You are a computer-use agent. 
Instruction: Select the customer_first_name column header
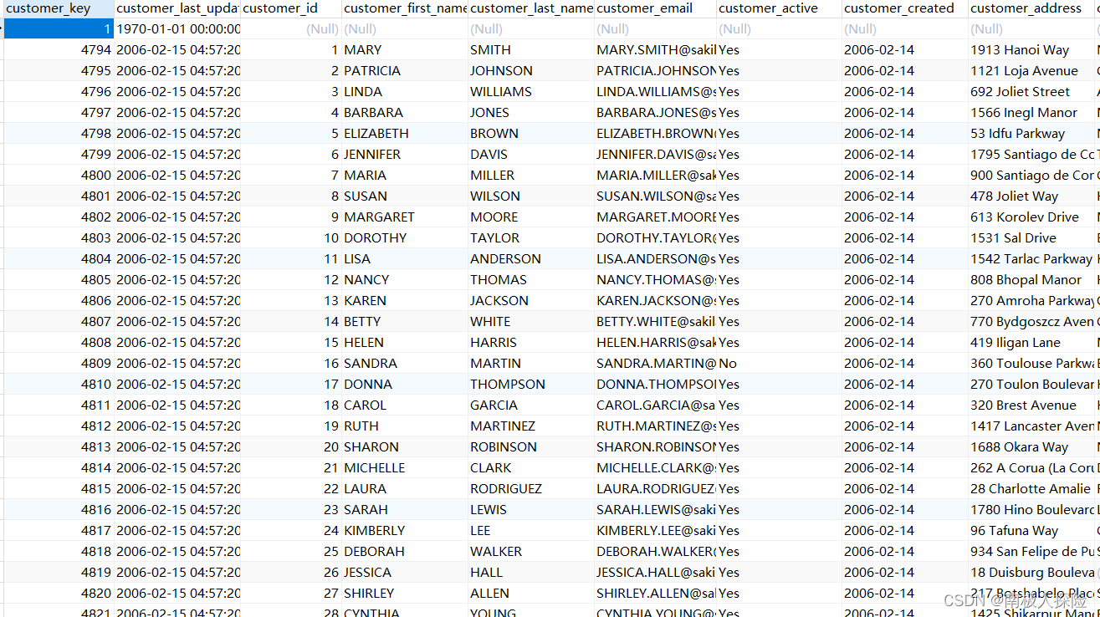(405, 8)
